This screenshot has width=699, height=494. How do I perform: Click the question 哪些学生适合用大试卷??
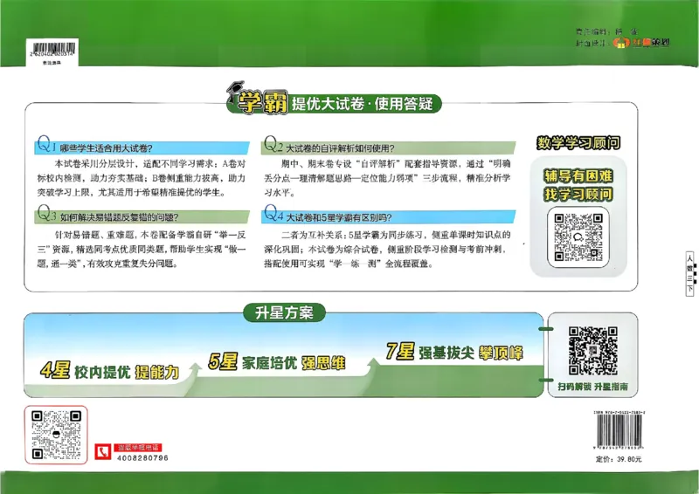pyautogui.click(x=106, y=148)
